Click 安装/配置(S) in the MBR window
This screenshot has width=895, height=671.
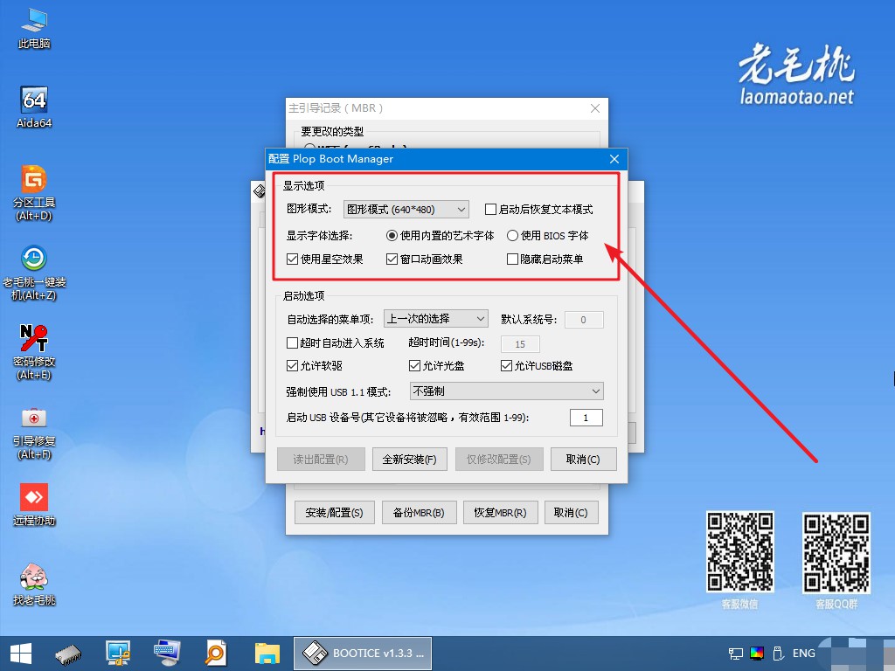pyautogui.click(x=335, y=512)
